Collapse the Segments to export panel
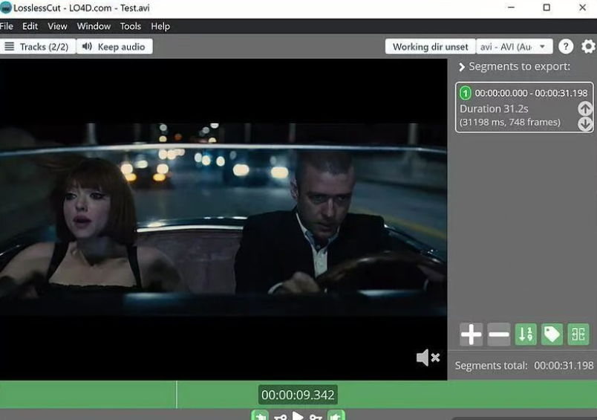 [462, 67]
